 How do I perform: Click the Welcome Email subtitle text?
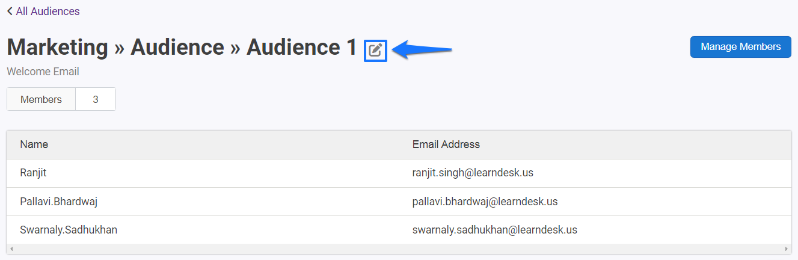43,72
